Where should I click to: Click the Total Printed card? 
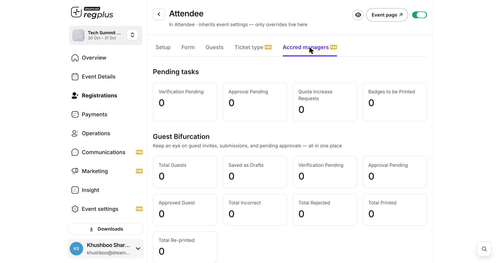(x=395, y=210)
